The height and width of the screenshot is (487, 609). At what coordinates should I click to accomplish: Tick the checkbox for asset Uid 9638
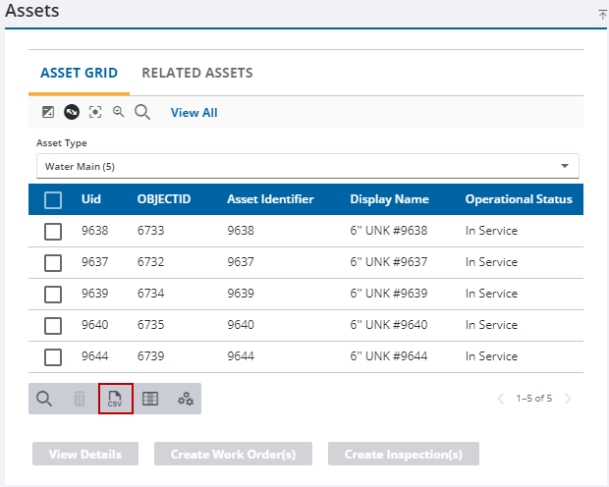[53, 232]
